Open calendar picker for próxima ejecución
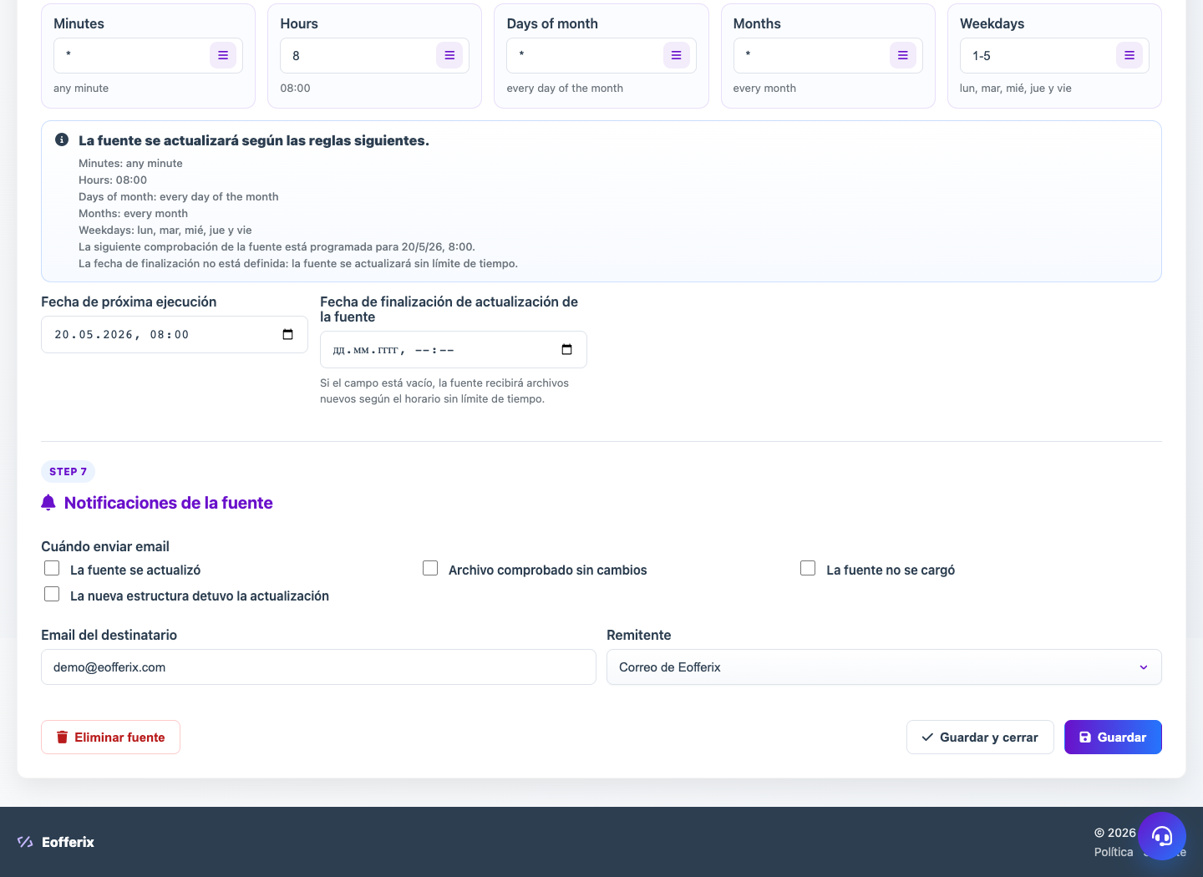1203x877 pixels. pos(288,334)
